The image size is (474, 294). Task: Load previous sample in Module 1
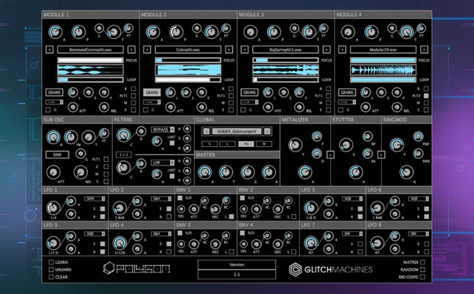pos(49,49)
